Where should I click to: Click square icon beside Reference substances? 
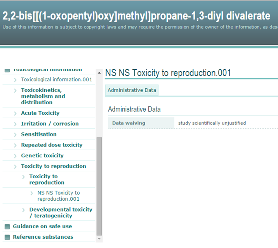tap(7, 237)
